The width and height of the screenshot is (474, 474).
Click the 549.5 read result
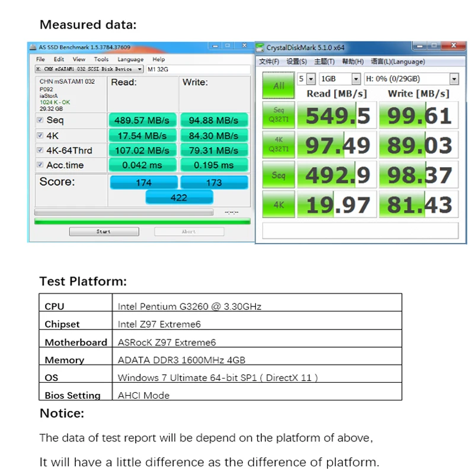(x=337, y=115)
